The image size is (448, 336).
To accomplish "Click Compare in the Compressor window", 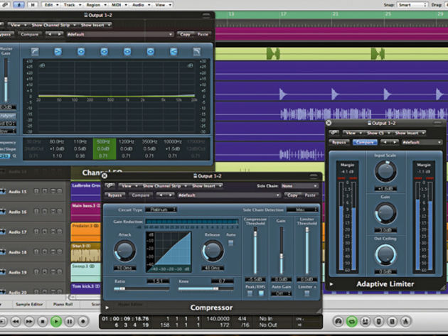I will (x=140, y=195).
